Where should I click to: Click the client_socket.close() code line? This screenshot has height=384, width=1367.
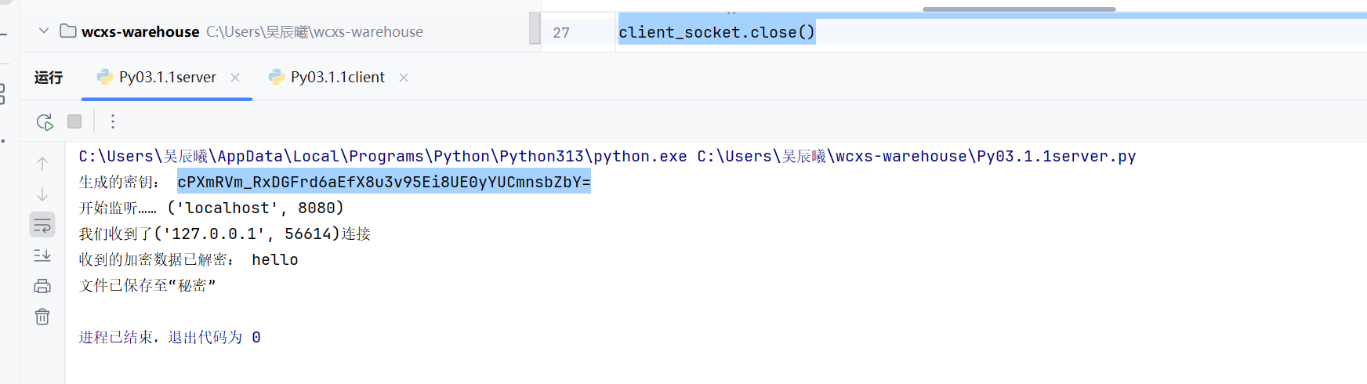point(716,33)
